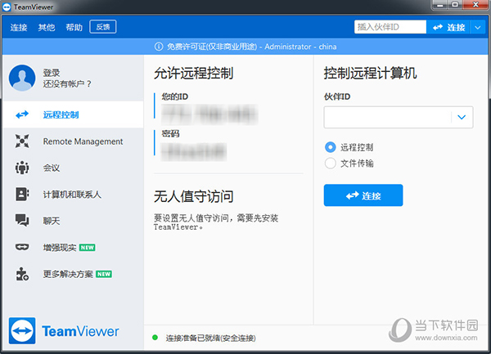
Task: Click the 插入伙伴ID input field
Action: (x=390, y=27)
